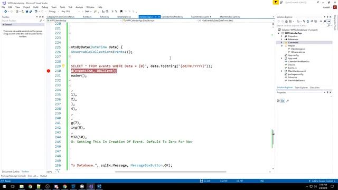Collapse the General group in Toolbox

[3, 25]
